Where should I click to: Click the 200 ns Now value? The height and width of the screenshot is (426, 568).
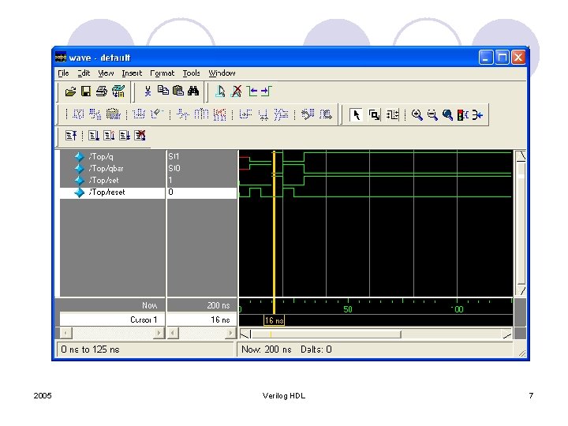[219, 306]
